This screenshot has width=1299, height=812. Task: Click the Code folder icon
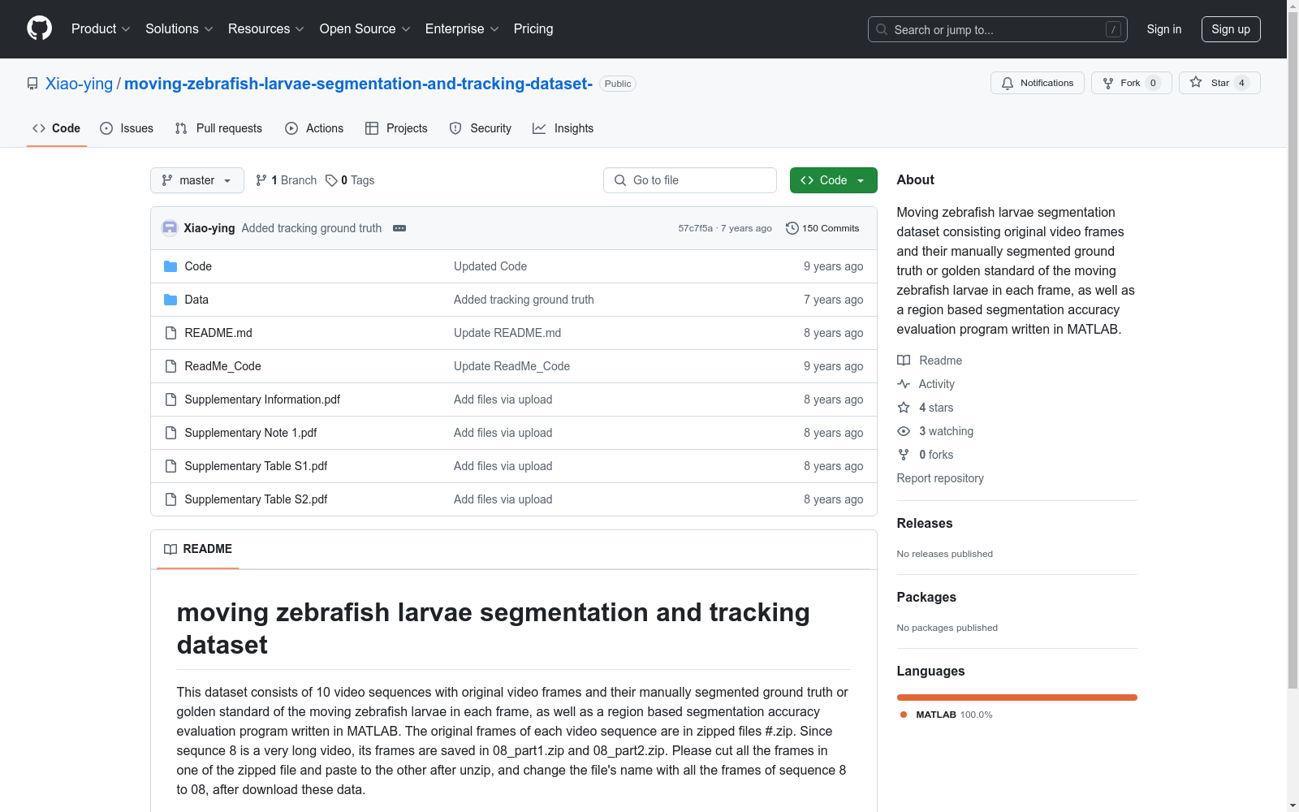tap(170, 266)
